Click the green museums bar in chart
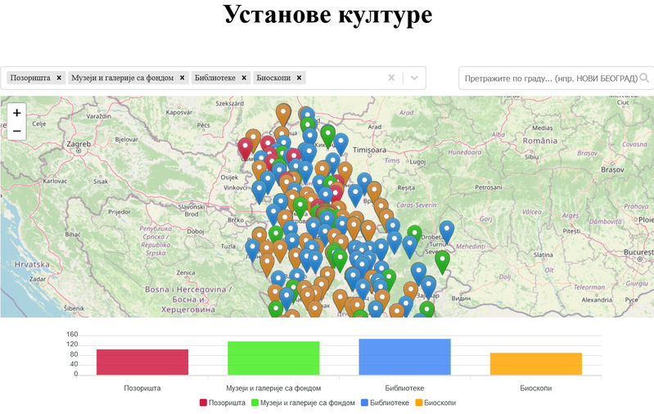This screenshot has width=654, height=414. [x=273, y=358]
